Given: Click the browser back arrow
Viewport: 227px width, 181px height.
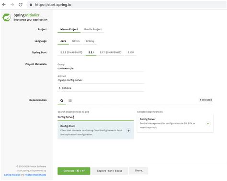Looking at the screenshot, I should 4,5.
